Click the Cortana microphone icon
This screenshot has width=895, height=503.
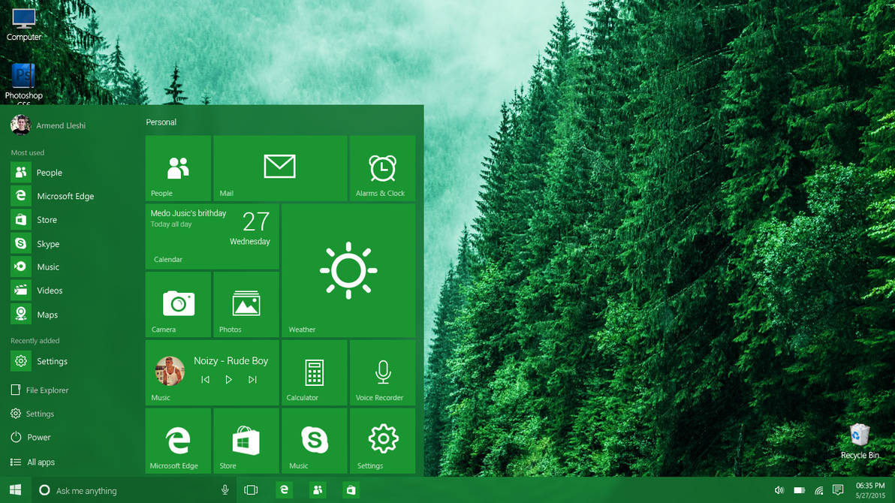225,490
